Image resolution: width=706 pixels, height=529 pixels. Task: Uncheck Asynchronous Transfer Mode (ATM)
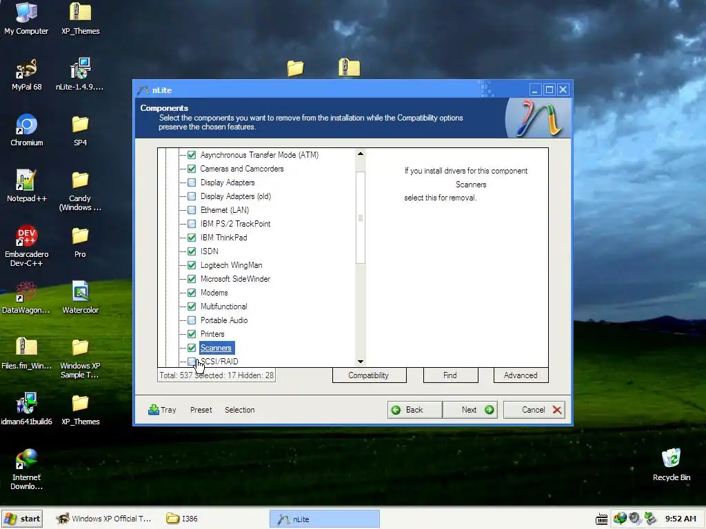192,155
